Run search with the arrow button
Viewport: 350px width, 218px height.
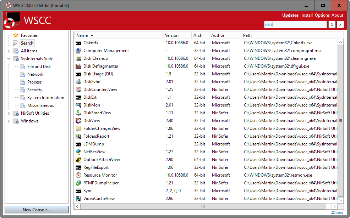click(340, 25)
